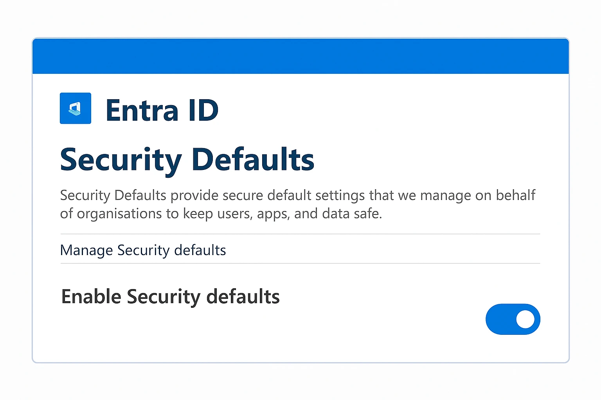Viewport: 601px width, 400px height.
Task: Click the white knob on the toggle switch
Action: click(x=525, y=320)
